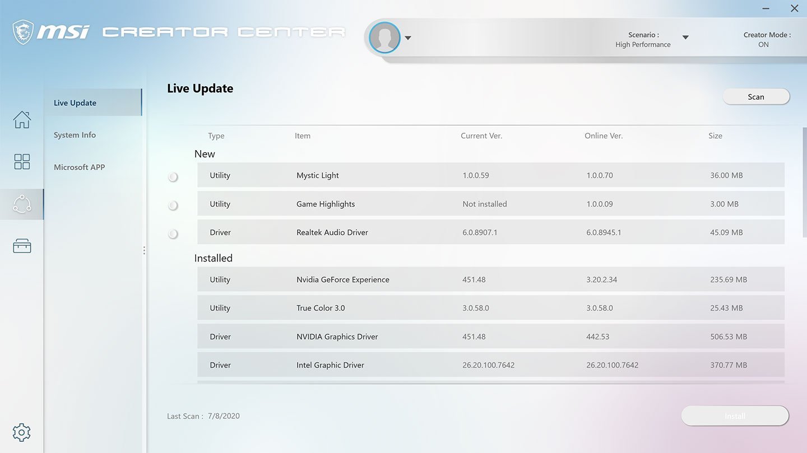
Task: Click the Nvidia GeForce Experience row
Action: (491, 279)
